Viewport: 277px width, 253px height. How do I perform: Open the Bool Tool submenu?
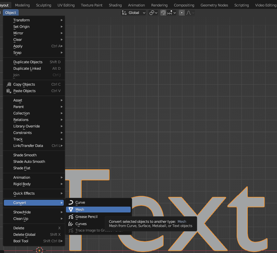click(34, 241)
